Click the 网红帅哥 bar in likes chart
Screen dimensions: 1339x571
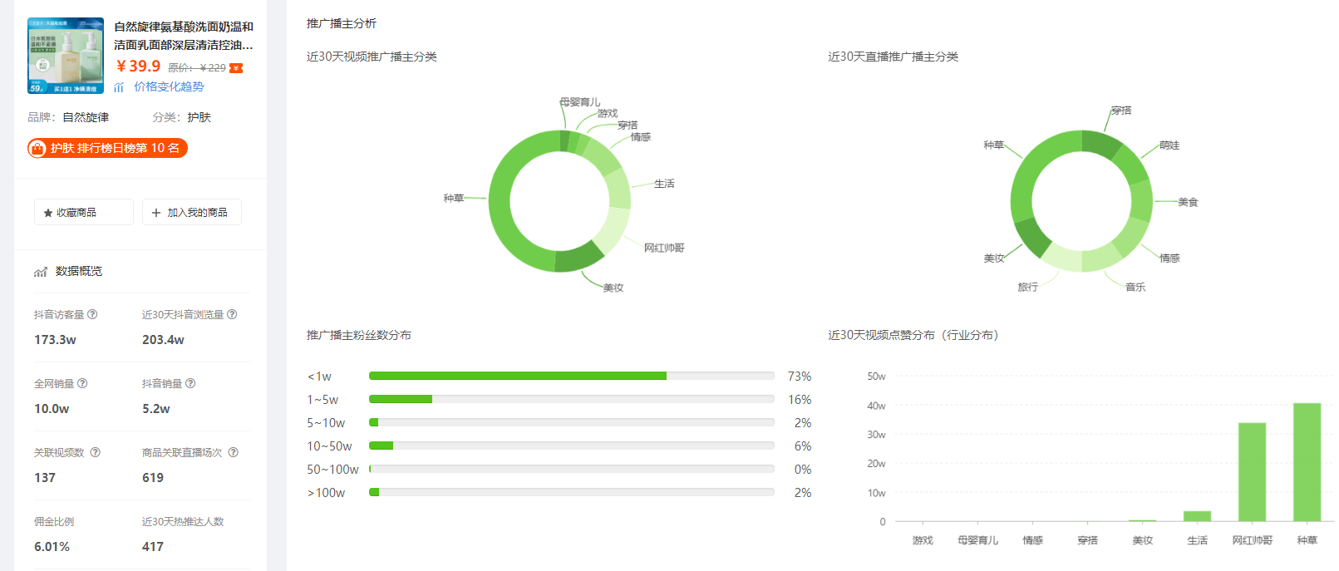pos(1252,472)
